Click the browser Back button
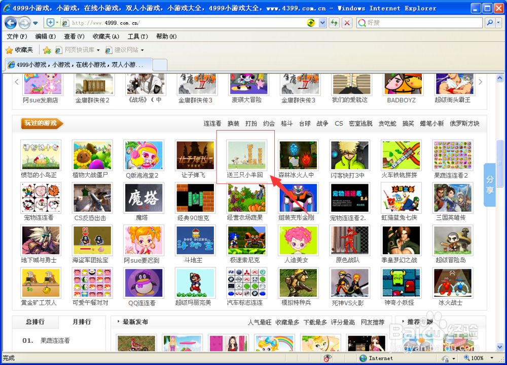The image size is (507, 365). click(11, 23)
